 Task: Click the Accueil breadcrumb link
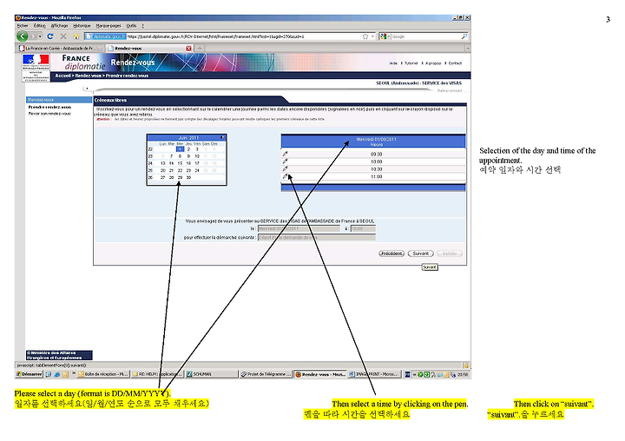pos(63,76)
